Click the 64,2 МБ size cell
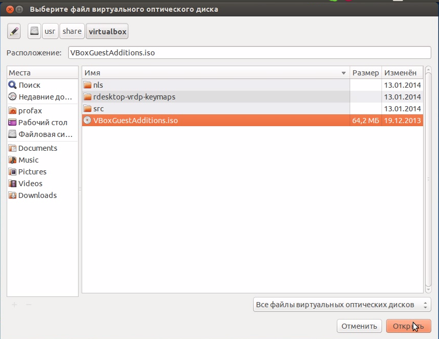Screen dimensions: 439x339 click(366, 121)
